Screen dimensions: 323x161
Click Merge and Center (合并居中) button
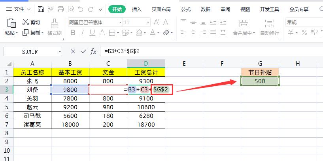point(244,27)
